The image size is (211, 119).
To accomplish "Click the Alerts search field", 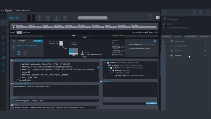I will tap(93, 18).
